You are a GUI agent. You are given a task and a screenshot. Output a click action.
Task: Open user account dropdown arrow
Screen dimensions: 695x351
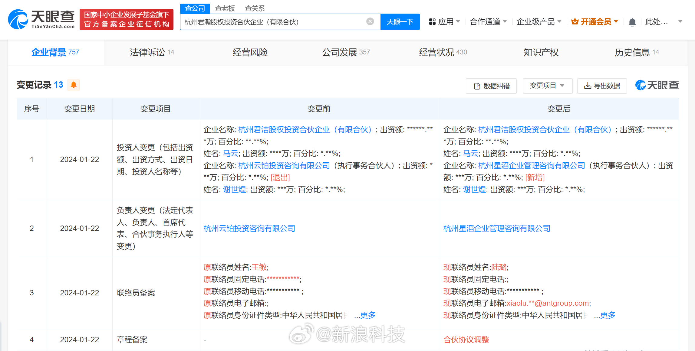[680, 22]
